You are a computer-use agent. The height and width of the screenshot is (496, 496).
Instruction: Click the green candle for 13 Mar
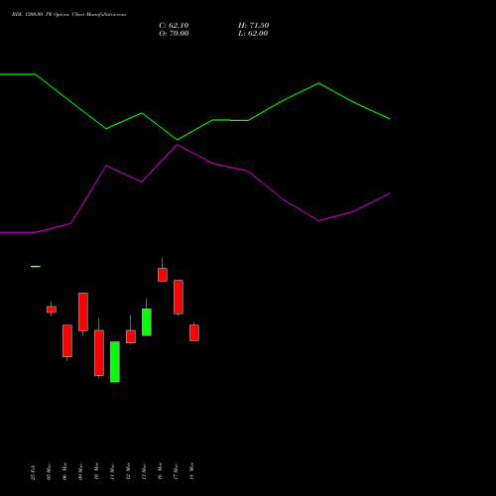pos(147,322)
